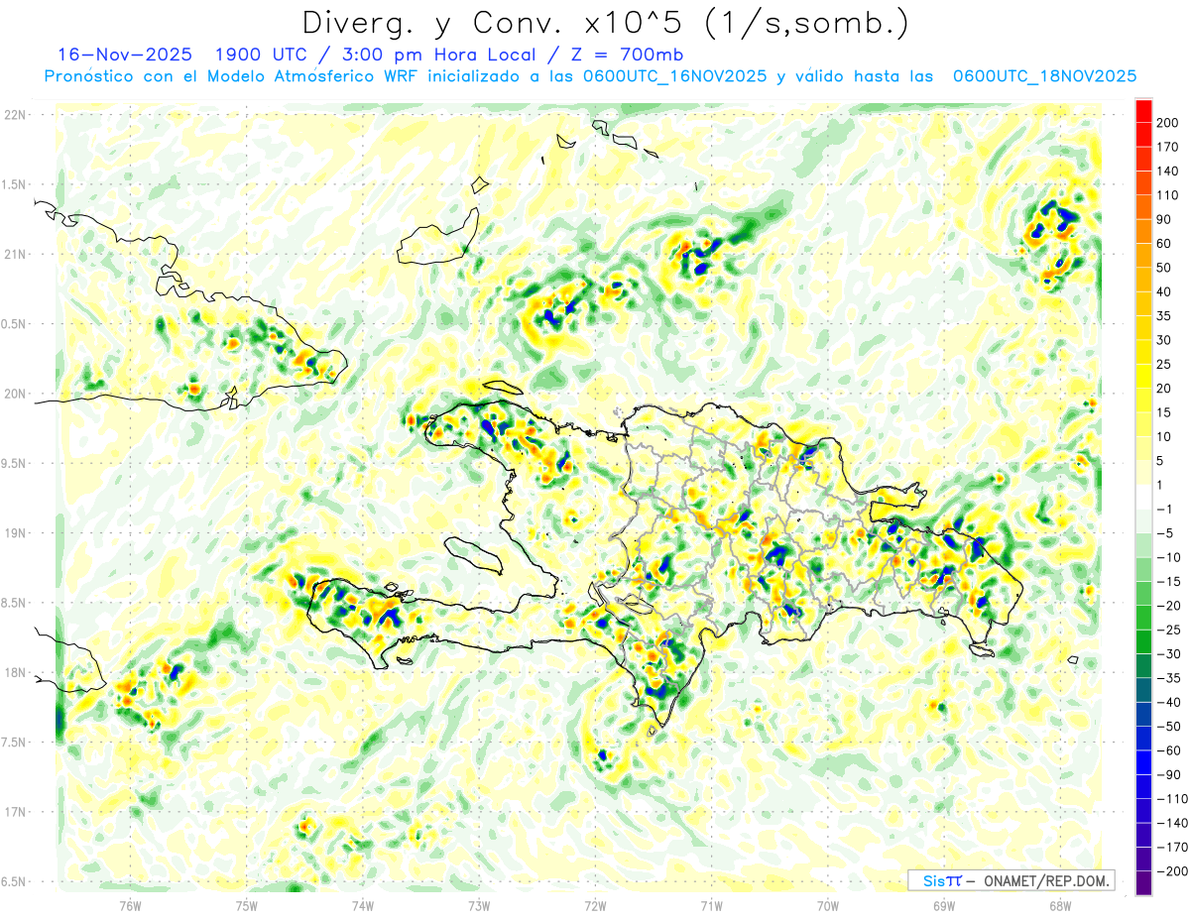Click the '75W' longitude label
This screenshot has height=919, width=1190.
[246, 905]
